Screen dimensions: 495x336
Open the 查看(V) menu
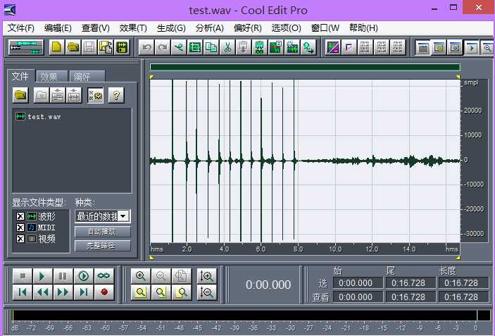pyautogui.click(x=95, y=28)
